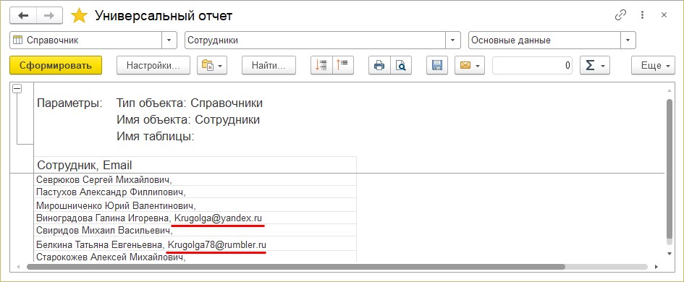Open the Еще menu

pyautogui.click(x=653, y=65)
